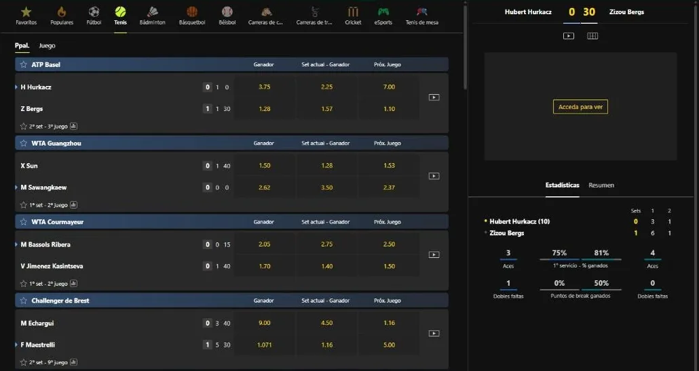This screenshot has width=699, height=371.
Task: Select the eSports controller icon
Action: pyautogui.click(x=383, y=12)
